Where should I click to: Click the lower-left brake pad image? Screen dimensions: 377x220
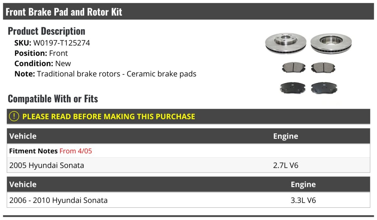pyautogui.click(x=292, y=88)
